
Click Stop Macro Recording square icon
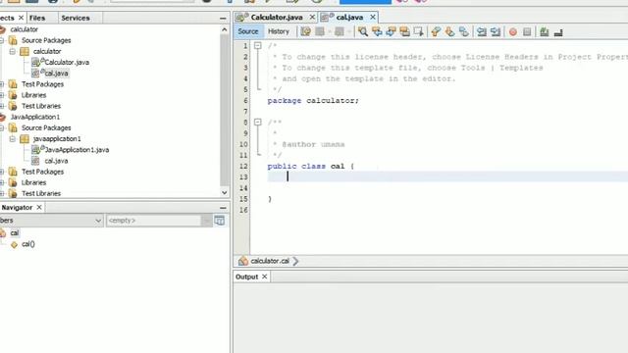[x=527, y=31]
